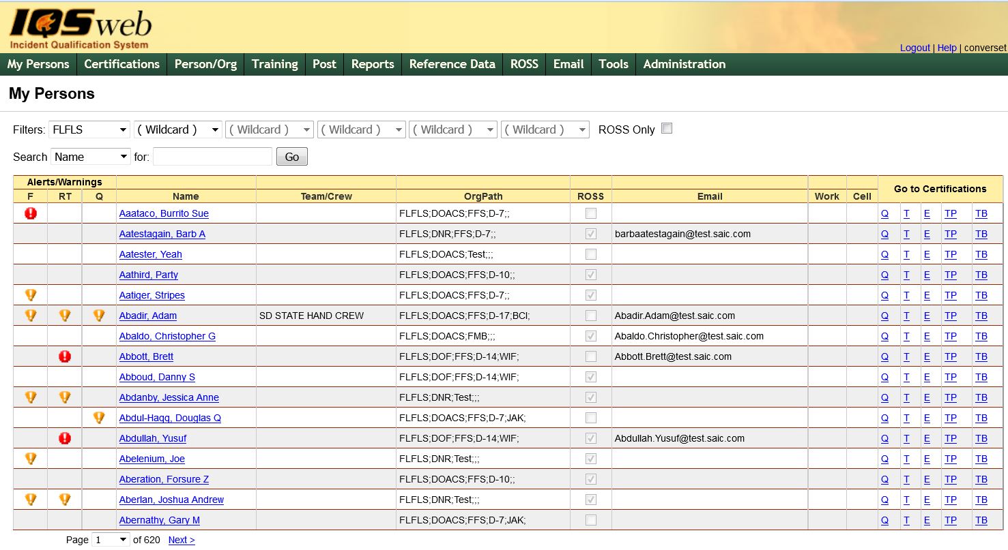The width and height of the screenshot is (1008, 550).
Task: Open the Reference Data menu
Action: (452, 64)
